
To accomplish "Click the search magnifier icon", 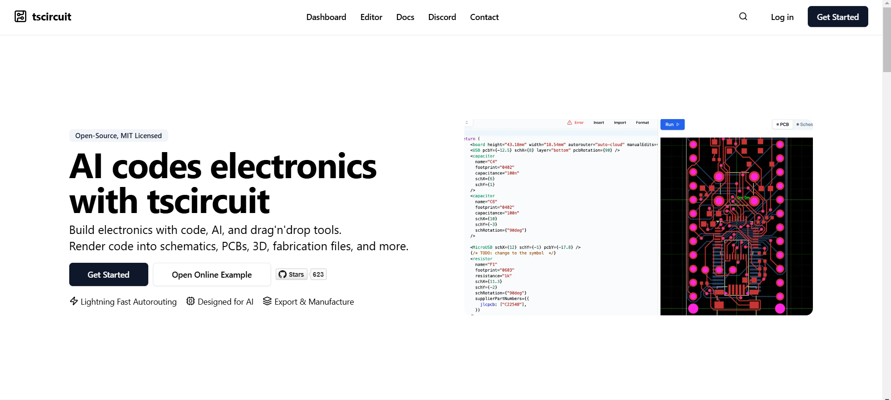I will (743, 17).
